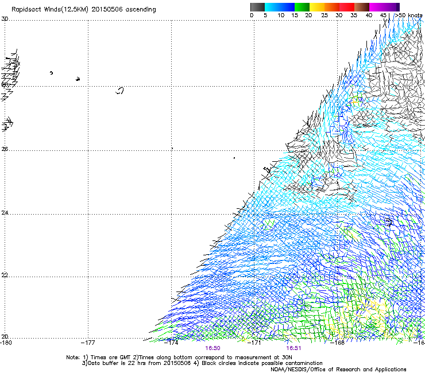425x373 pixels.
Task: Click the blue 10-15 knots color segment
Action: 287,7
